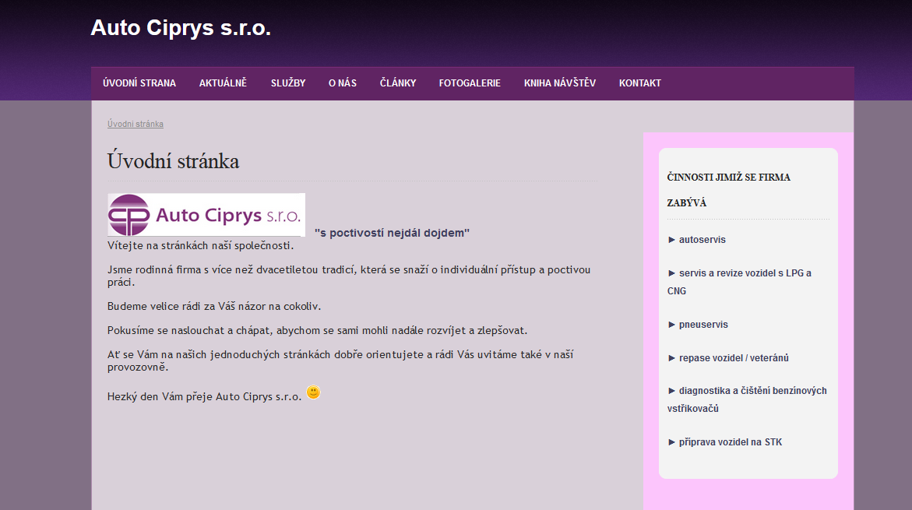Open příprava vozidel na STK link
This screenshot has width=912, height=510.
(x=730, y=442)
